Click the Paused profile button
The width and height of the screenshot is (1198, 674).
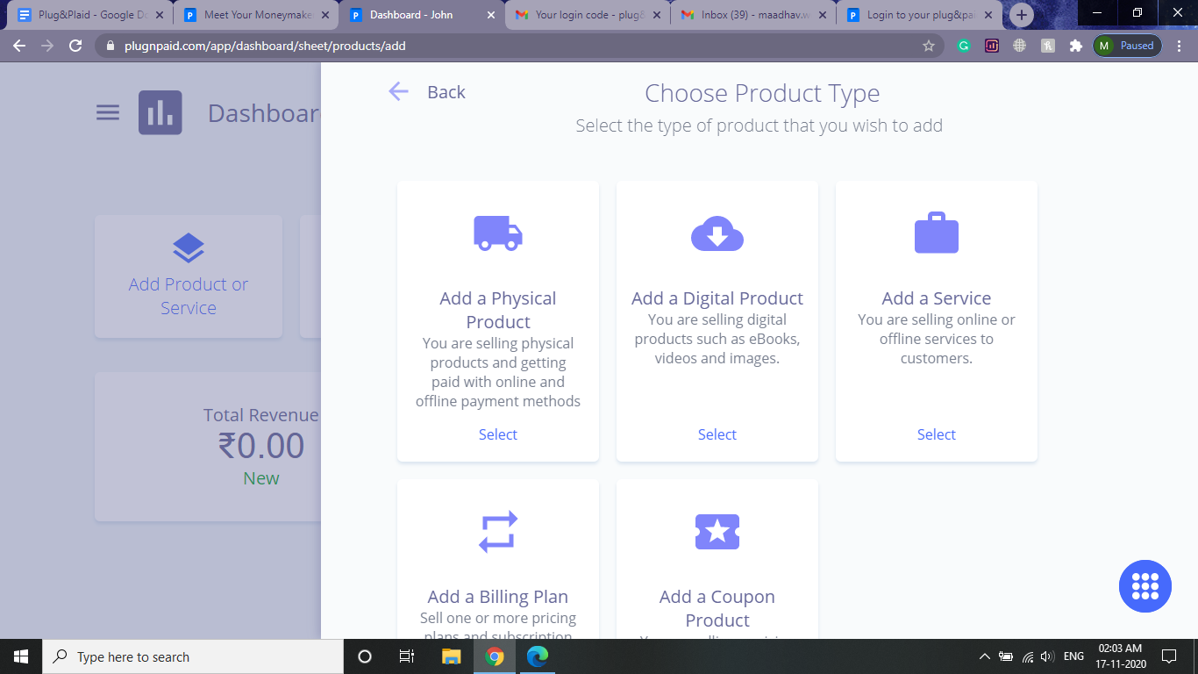point(1128,46)
